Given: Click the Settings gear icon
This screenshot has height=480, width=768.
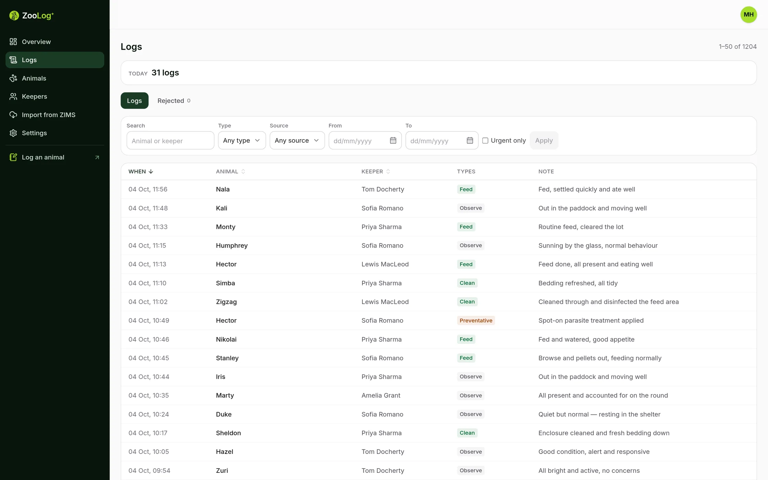Looking at the screenshot, I should [13, 133].
